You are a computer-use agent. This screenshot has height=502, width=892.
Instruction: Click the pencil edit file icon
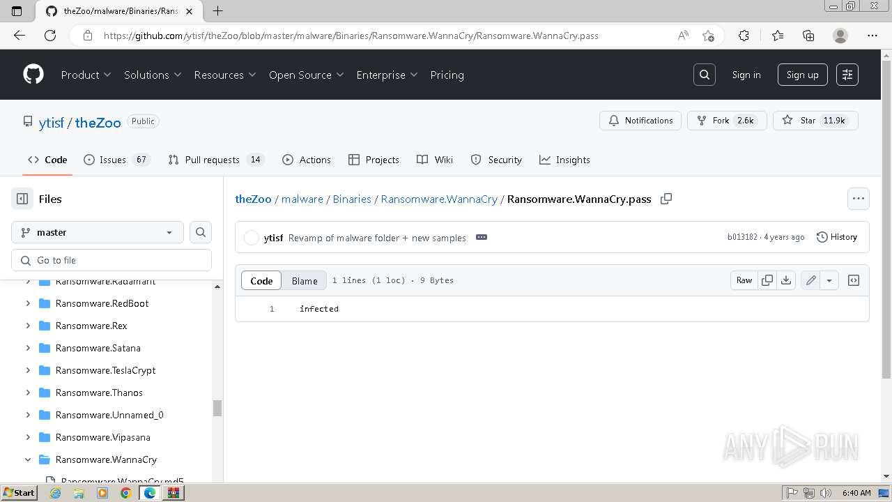point(811,280)
